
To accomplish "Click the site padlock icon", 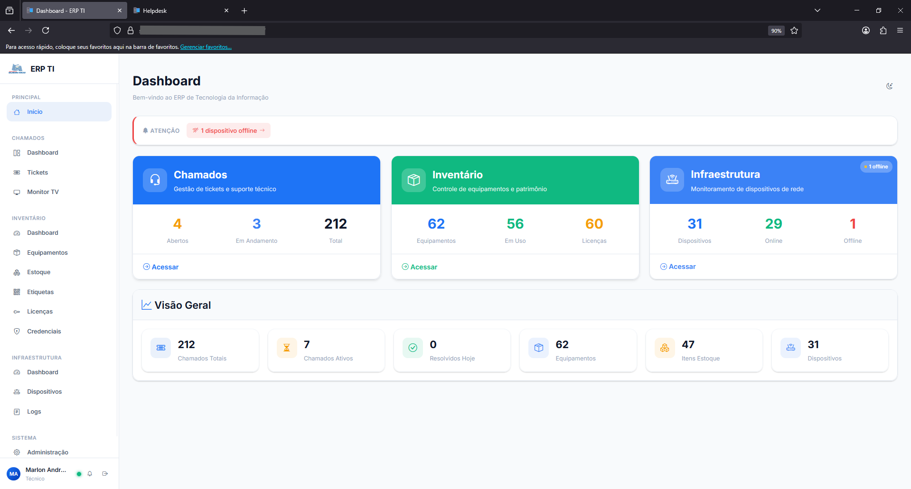I will pos(131,30).
